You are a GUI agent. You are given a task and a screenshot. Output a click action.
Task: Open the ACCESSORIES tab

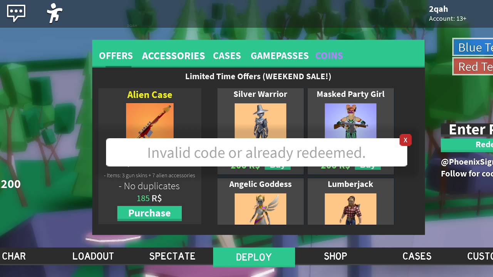pos(173,56)
